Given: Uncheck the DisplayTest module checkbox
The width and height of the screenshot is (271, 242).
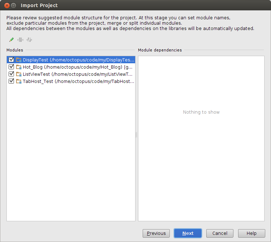Looking at the screenshot, I should (11, 60).
